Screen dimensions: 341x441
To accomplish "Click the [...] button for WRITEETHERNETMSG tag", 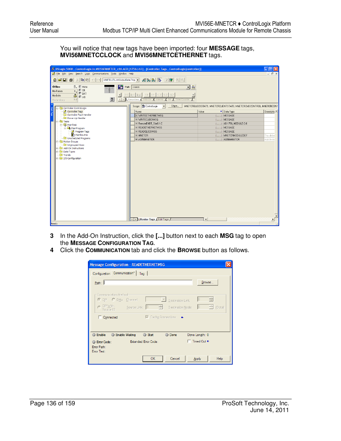I will [219, 116].
